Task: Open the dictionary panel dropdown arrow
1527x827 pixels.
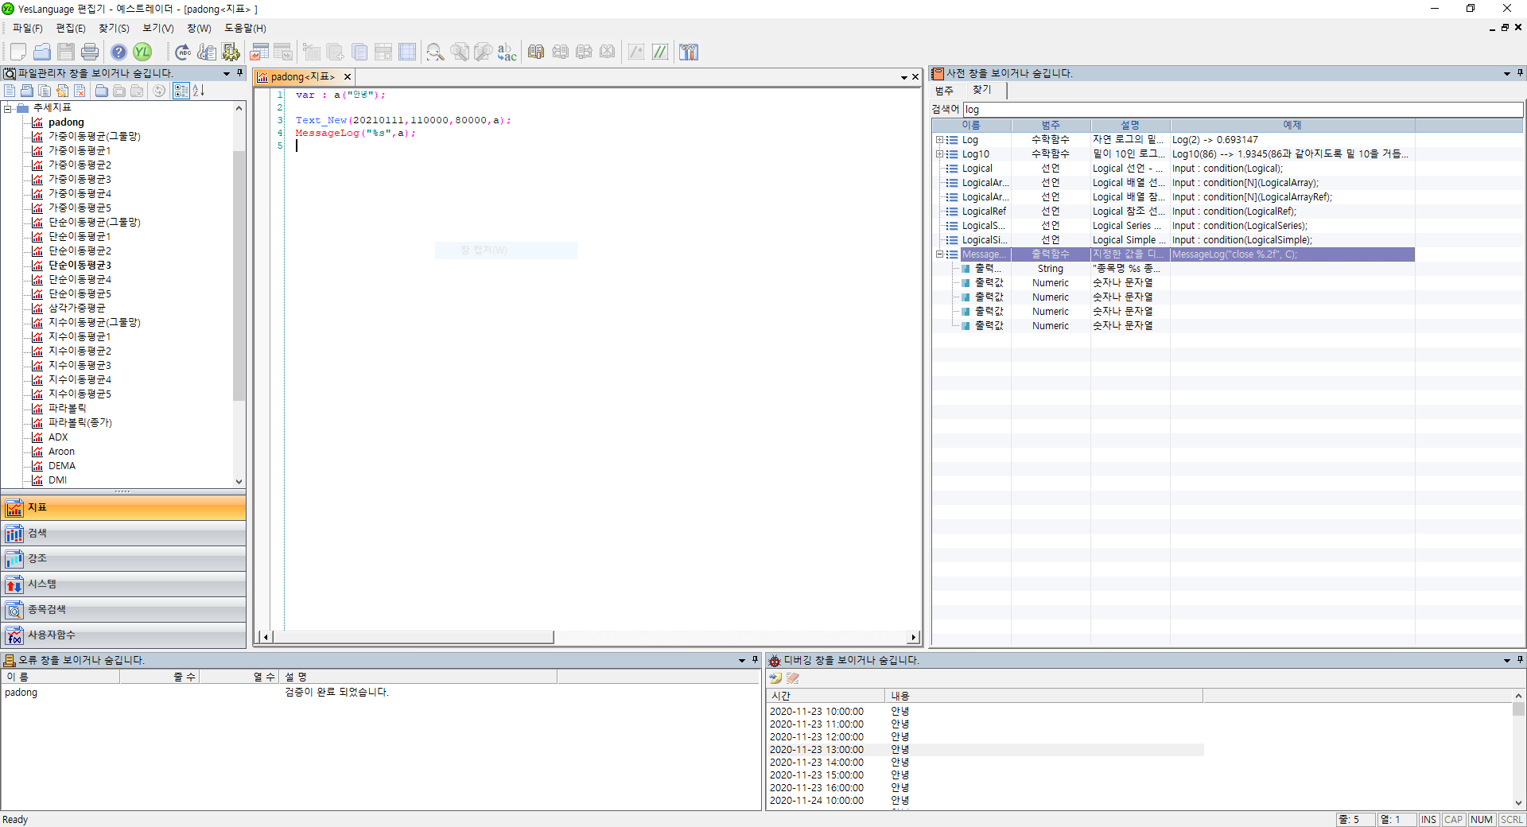Action: pos(1506,73)
